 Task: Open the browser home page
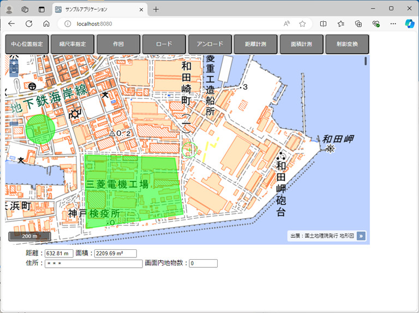tap(46, 24)
